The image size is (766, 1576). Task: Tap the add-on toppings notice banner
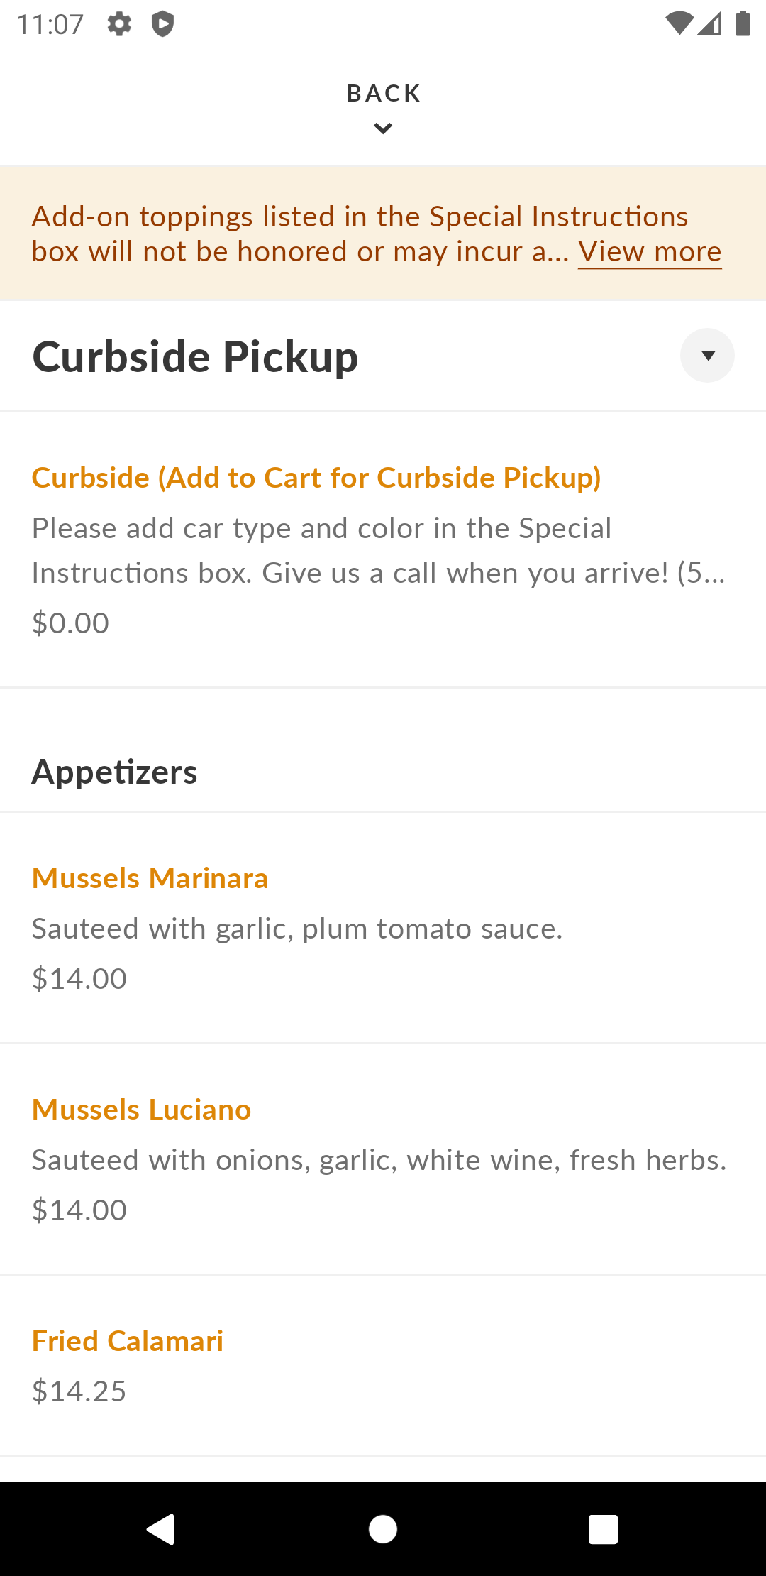[383, 234]
